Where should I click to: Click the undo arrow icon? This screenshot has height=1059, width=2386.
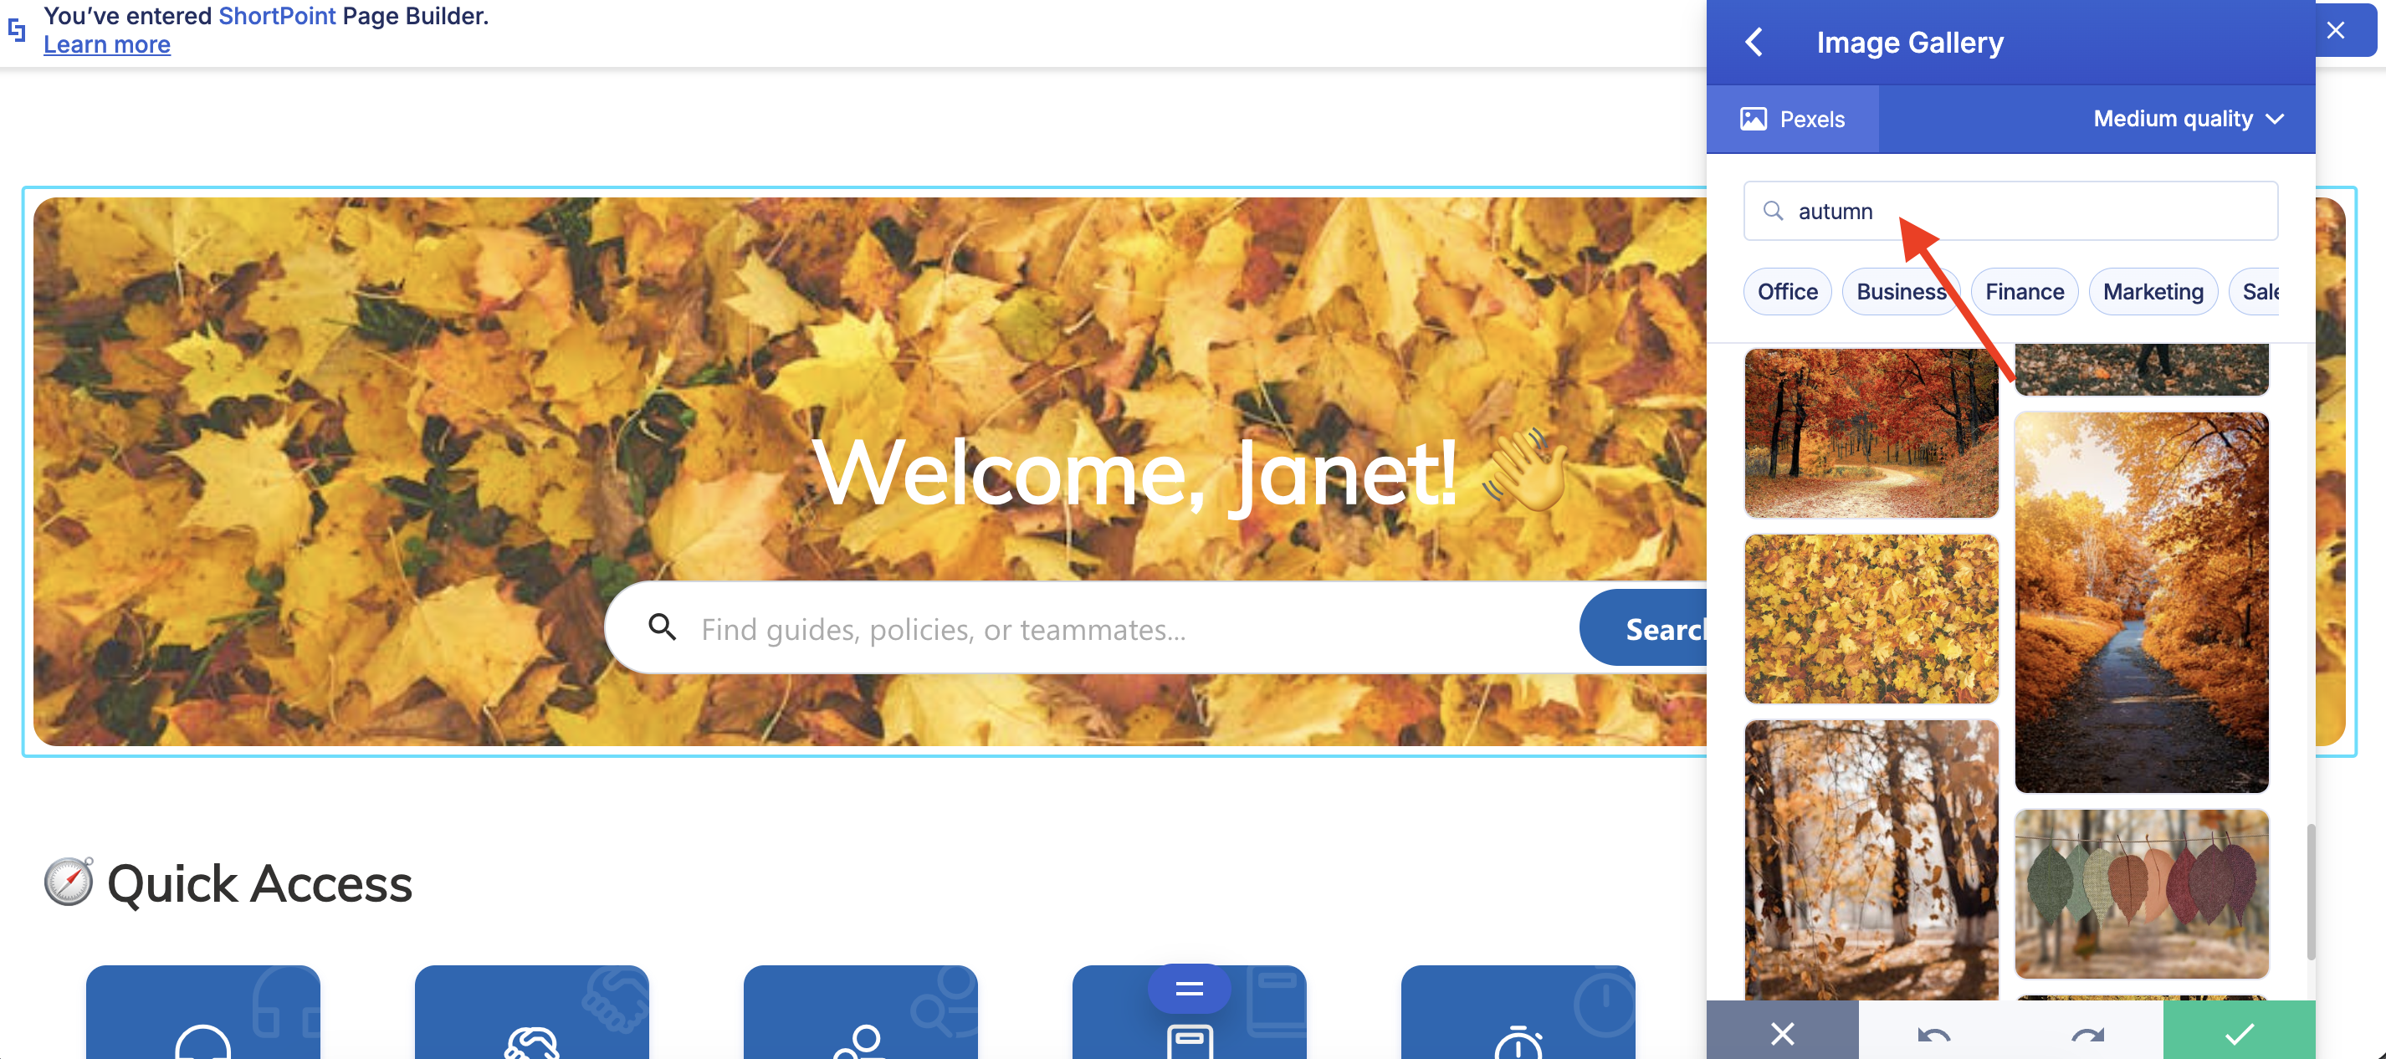1933,1034
